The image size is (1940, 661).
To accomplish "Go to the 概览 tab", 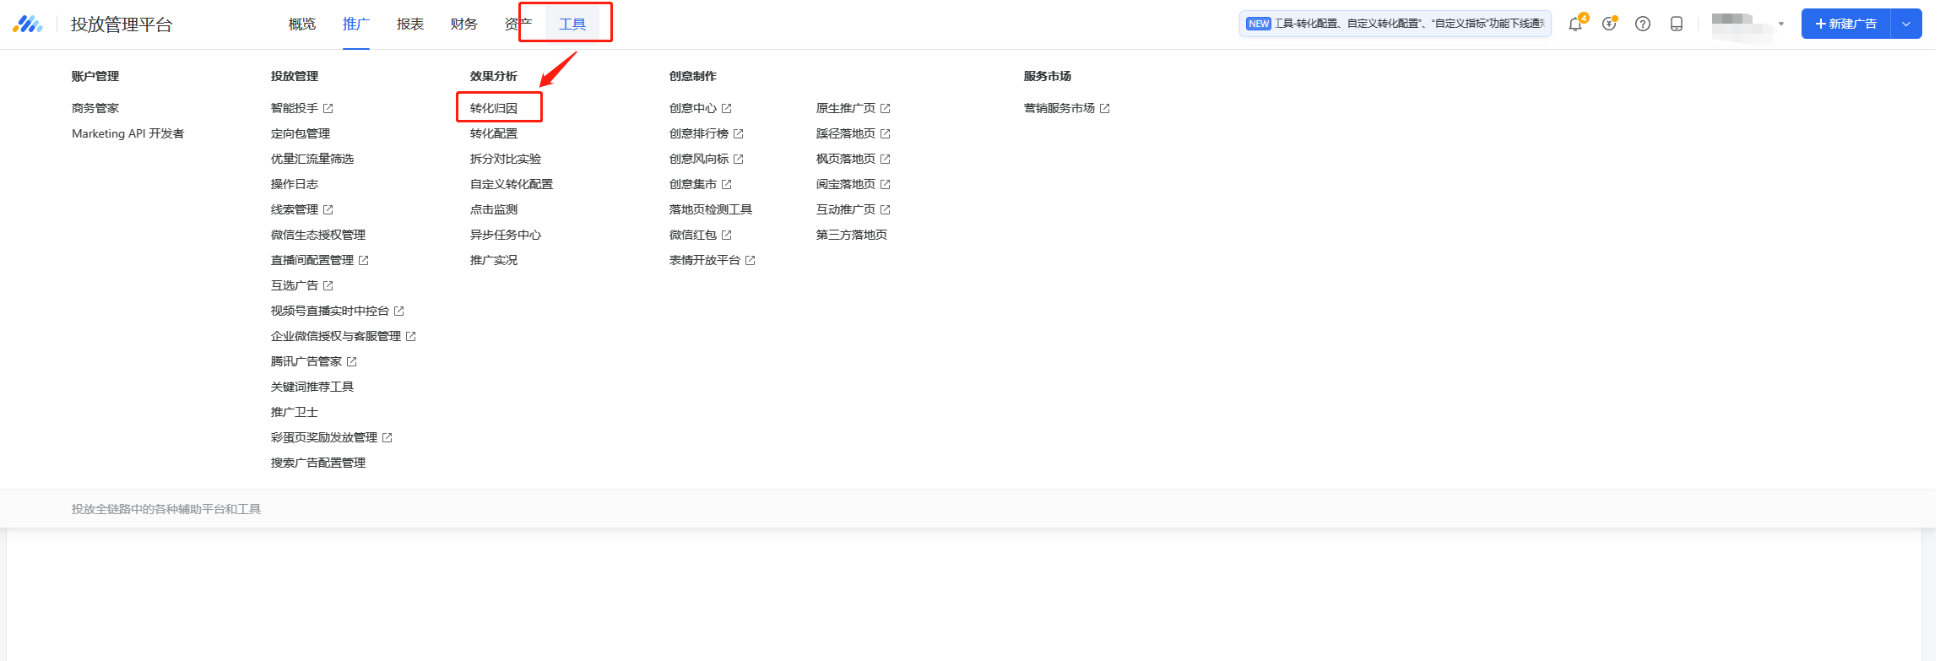I will (302, 24).
